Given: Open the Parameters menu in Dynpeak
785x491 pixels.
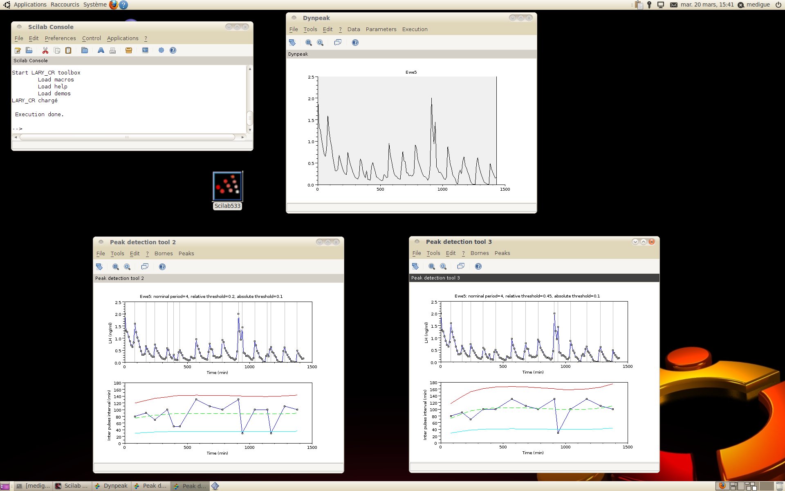Looking at the screenshot, I should pos(381,29).
